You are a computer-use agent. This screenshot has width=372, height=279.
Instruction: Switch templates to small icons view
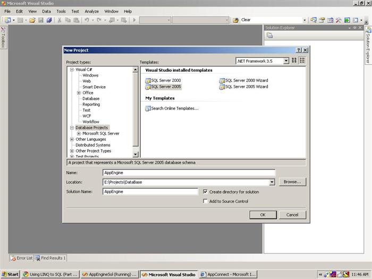(x=302, y=61)
